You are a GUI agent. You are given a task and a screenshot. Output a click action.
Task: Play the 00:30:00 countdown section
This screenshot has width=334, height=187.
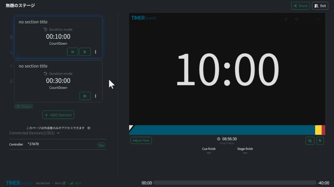(x=85, y=96)
